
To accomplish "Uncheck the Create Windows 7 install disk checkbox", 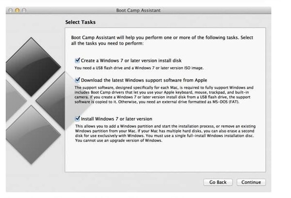I will pyautogui.click(x=78, y=60).
